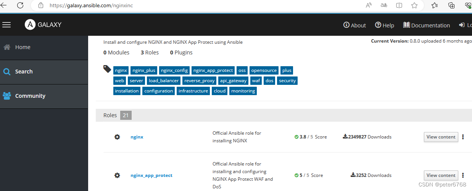Viewport: 472px width, 191px height.
Task: Click the 5 / 5 Score
Action: pos(309,175)
